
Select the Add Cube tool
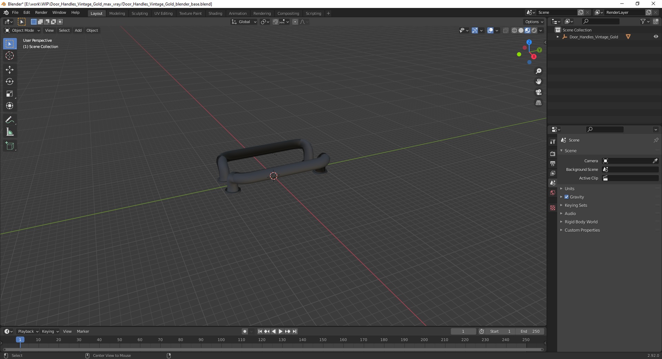(10, 146)
